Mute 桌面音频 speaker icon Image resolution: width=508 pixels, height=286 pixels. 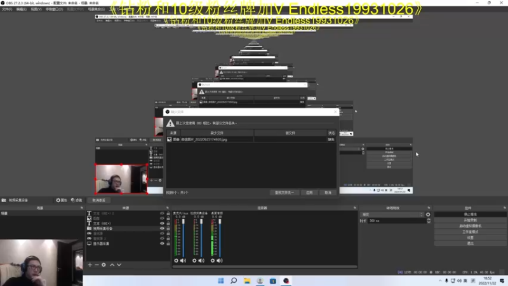point(219,261)
